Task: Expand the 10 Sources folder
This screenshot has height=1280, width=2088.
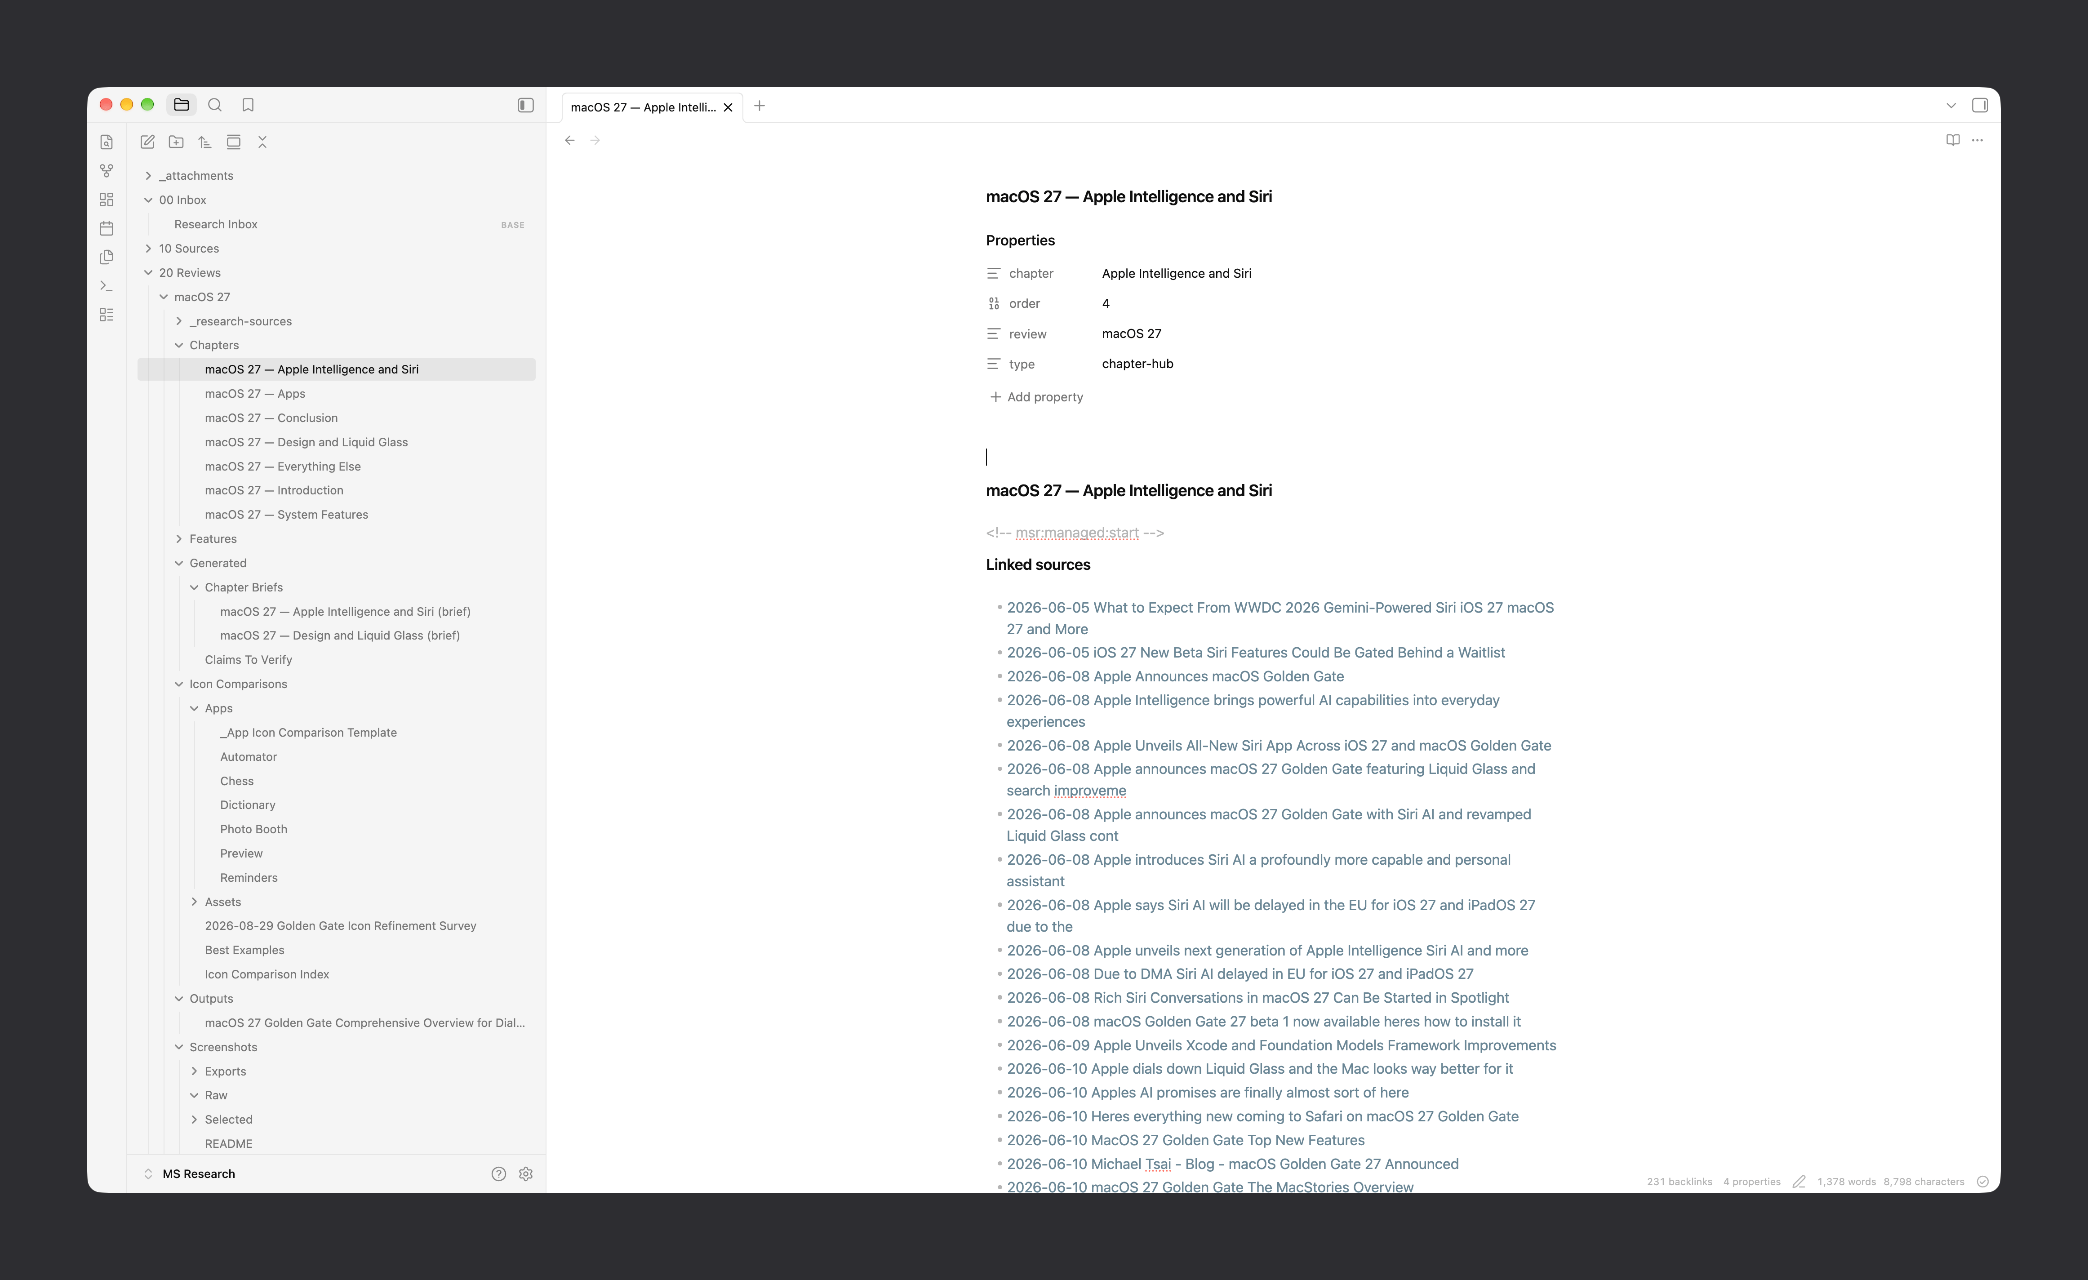Action: tap(188, 249)
